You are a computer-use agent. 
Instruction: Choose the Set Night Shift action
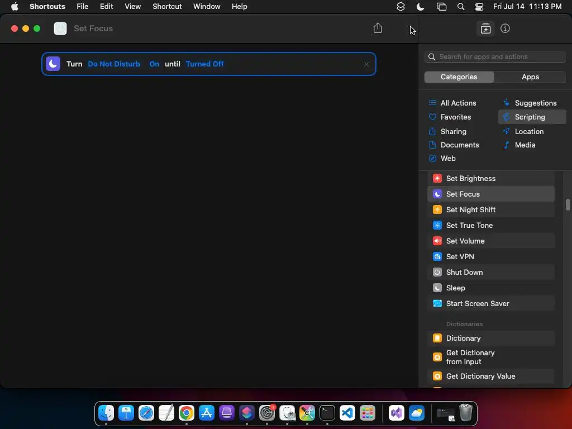coord(490,210)
